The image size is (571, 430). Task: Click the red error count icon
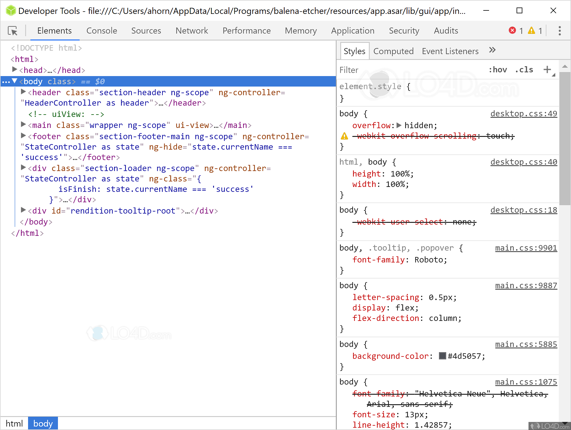pyautogui.click(x=512, y=30)
